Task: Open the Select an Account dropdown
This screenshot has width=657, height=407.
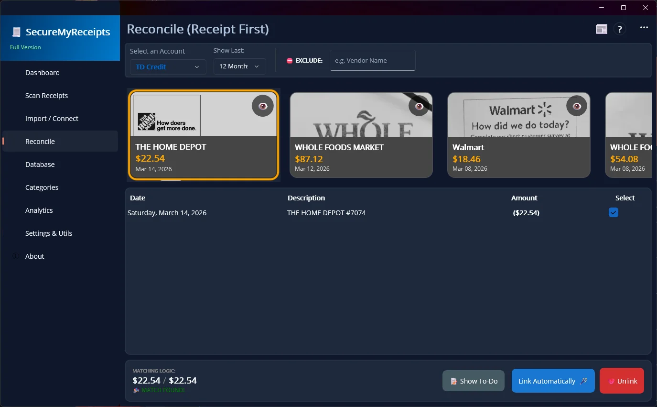Action: (168, 67)
